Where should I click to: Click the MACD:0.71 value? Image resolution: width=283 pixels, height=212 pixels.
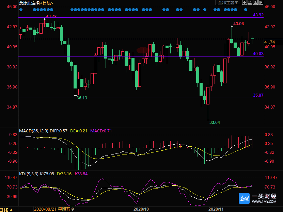click(101, 131)
